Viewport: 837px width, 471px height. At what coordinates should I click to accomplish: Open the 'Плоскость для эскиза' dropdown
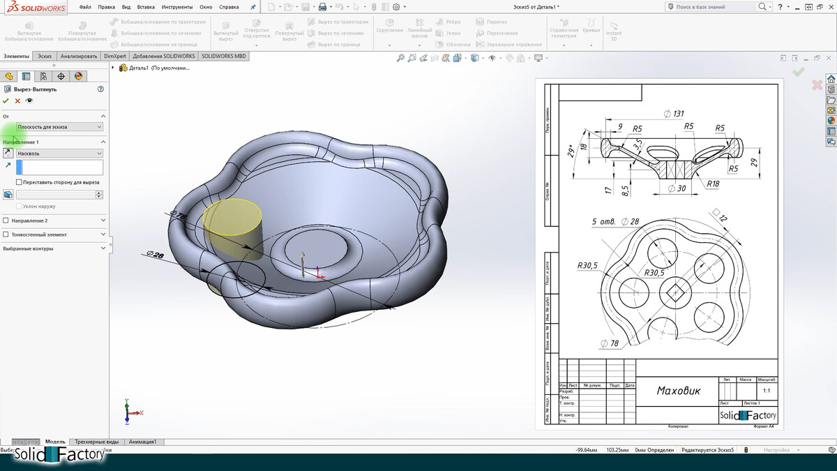59,127
